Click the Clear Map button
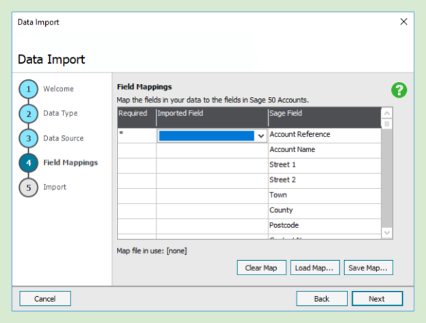This screenshot has width=426, height=323. (261, 268)
